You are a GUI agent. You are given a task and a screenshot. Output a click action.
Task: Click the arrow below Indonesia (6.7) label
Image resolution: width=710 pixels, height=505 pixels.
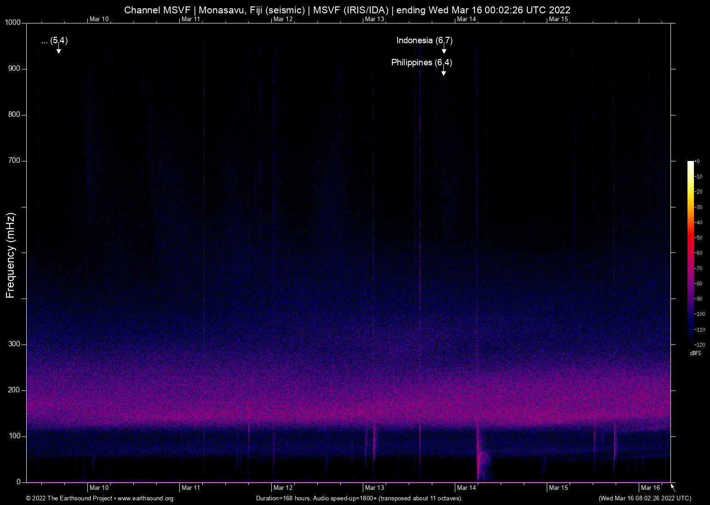(x=444, y=50)
